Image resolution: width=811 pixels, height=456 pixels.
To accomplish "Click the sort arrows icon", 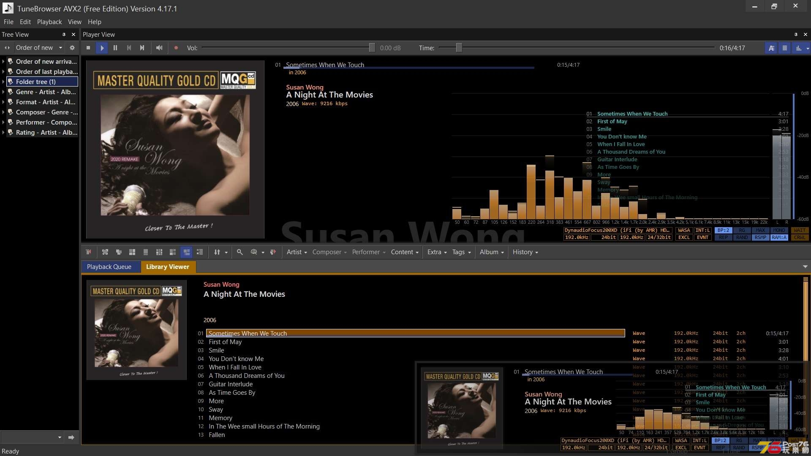I will 217,252.
